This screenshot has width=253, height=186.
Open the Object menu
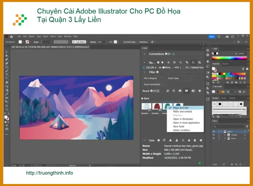[x=32, y=37]
